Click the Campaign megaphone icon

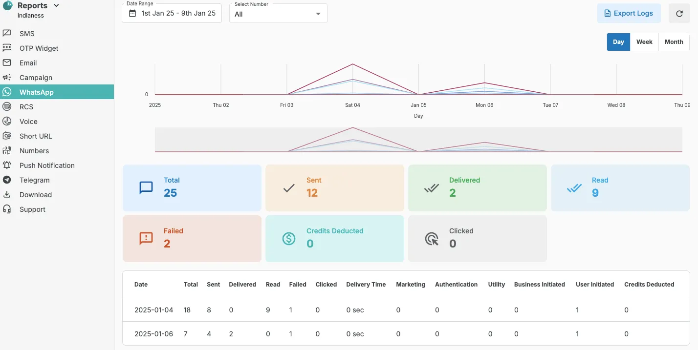pos(7,78)
